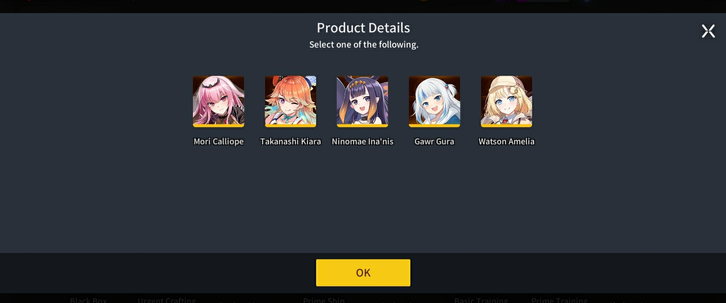
Task: Choose the Watson Amelia portrait
Action: click(x=507, y=101)
